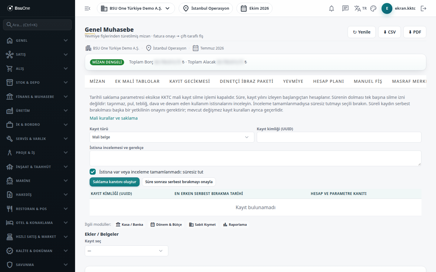The height and width of the screenshot is (272, 436).
Task: Open Genel section house icon
Action: [x=10, y=40]
